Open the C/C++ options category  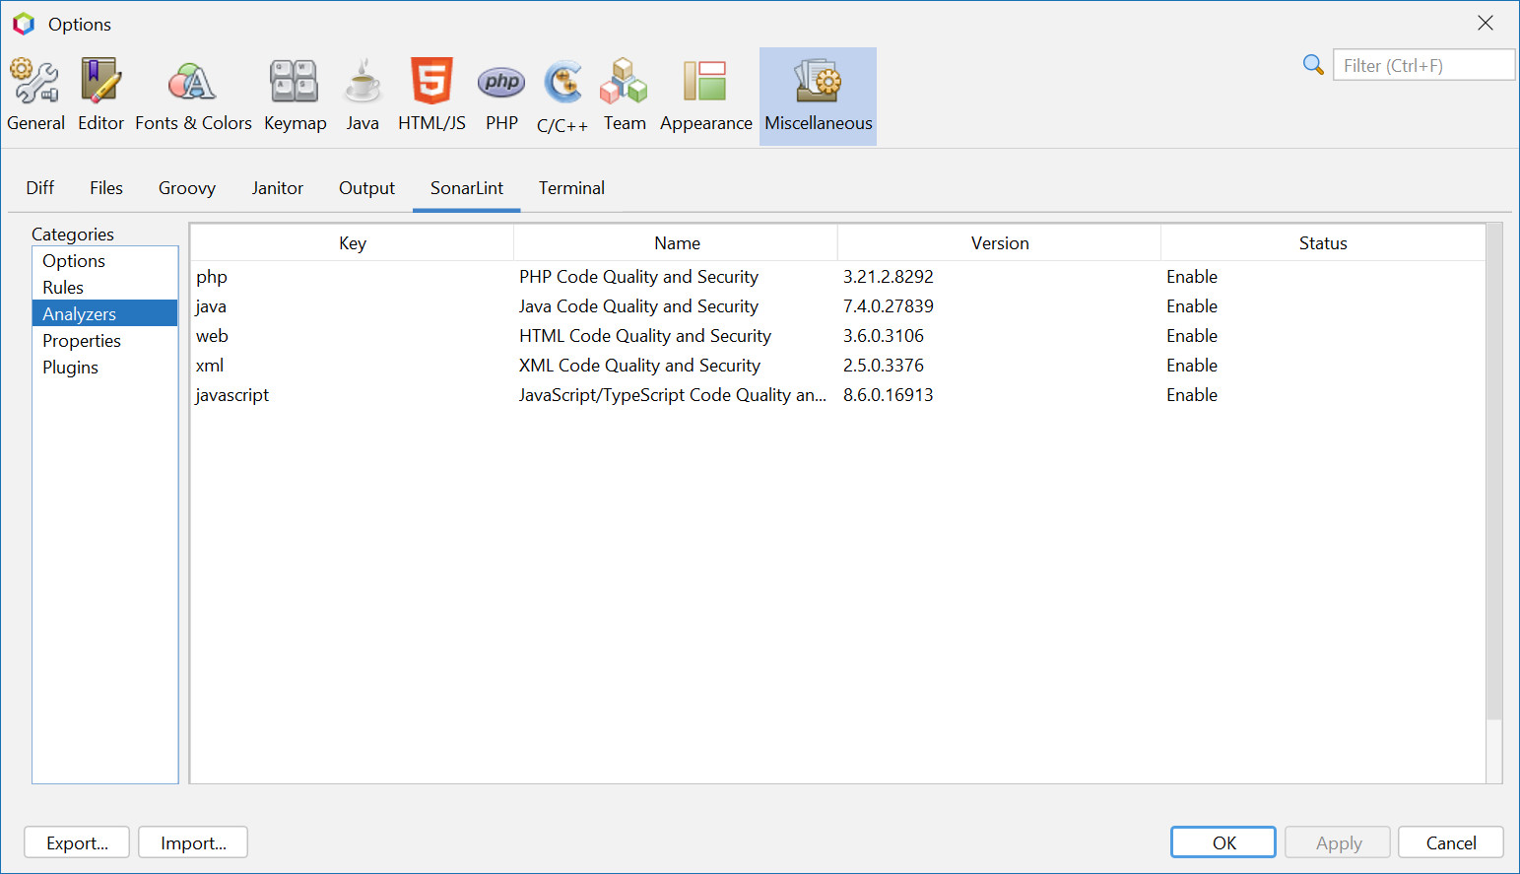tap(562, 96)
